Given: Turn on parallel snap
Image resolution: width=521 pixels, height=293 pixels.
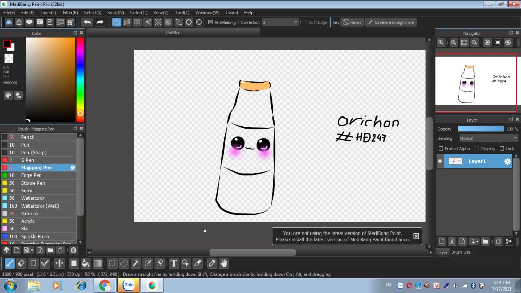Looking at the screenshot, I should [x=127, y=22].
